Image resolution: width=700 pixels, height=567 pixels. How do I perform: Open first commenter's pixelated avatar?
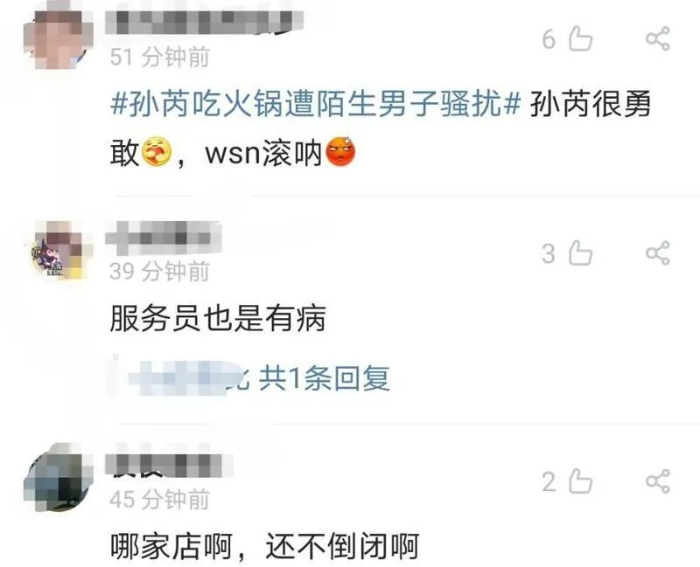tap(59, 39)
